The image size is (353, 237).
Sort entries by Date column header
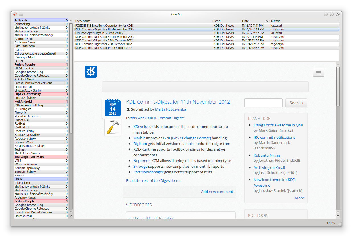255,21
